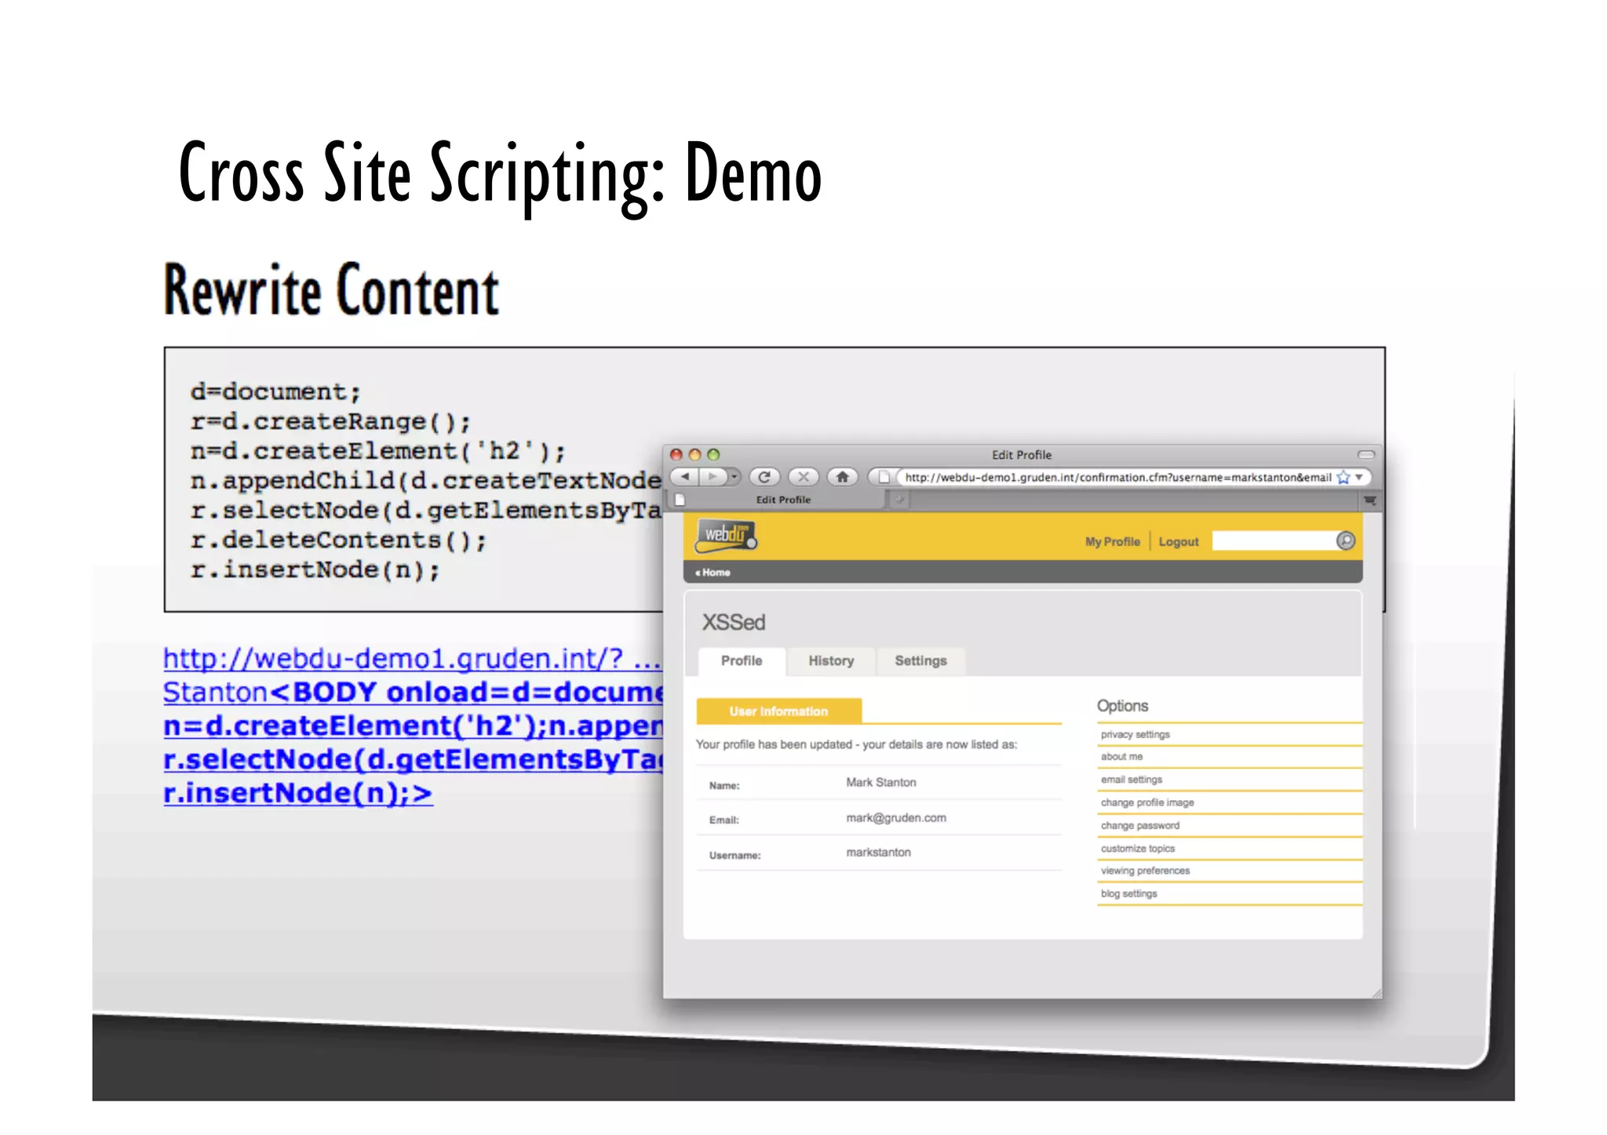Image resolution: width=1607 pixels, height=1135 pixels.
Task: Open the My Profile link
Action: pos(1112,541)
